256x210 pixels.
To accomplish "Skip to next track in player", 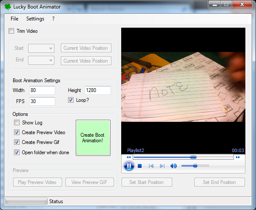I will [x=162, y=166].
